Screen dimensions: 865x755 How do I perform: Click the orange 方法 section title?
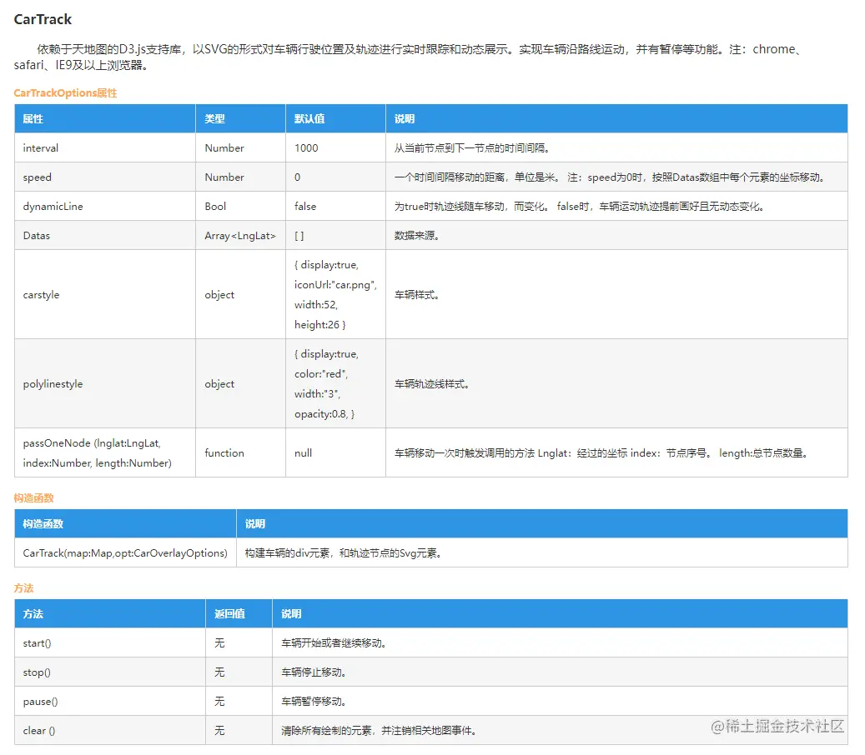[x=23, y=588]
